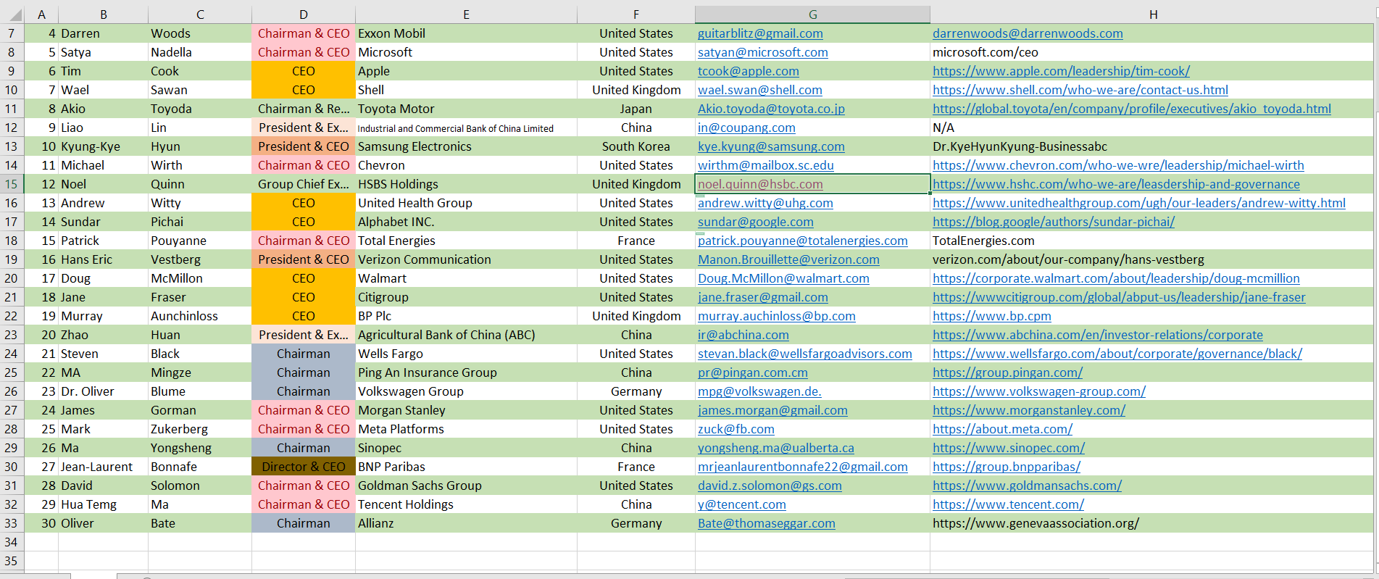
Task: Click patrick.pouyanne@totalenergies.com link
Action: (x=802, y=241)
